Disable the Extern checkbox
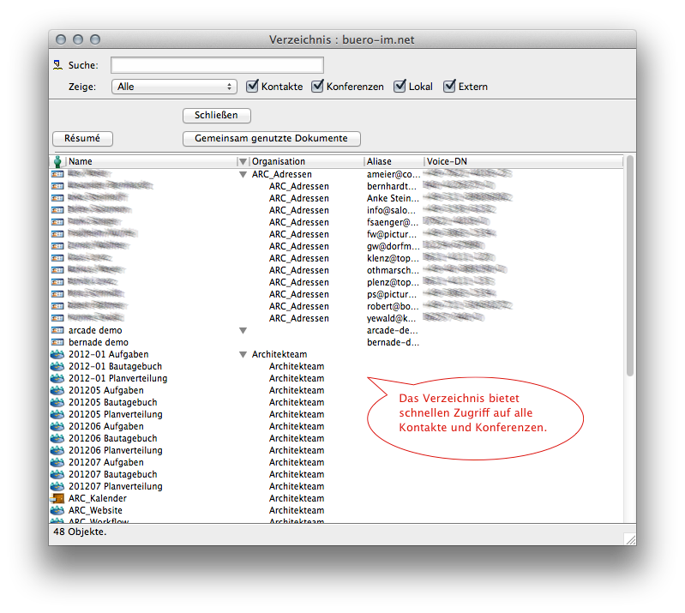Screen dimensions: 685x613 point(449,87)
